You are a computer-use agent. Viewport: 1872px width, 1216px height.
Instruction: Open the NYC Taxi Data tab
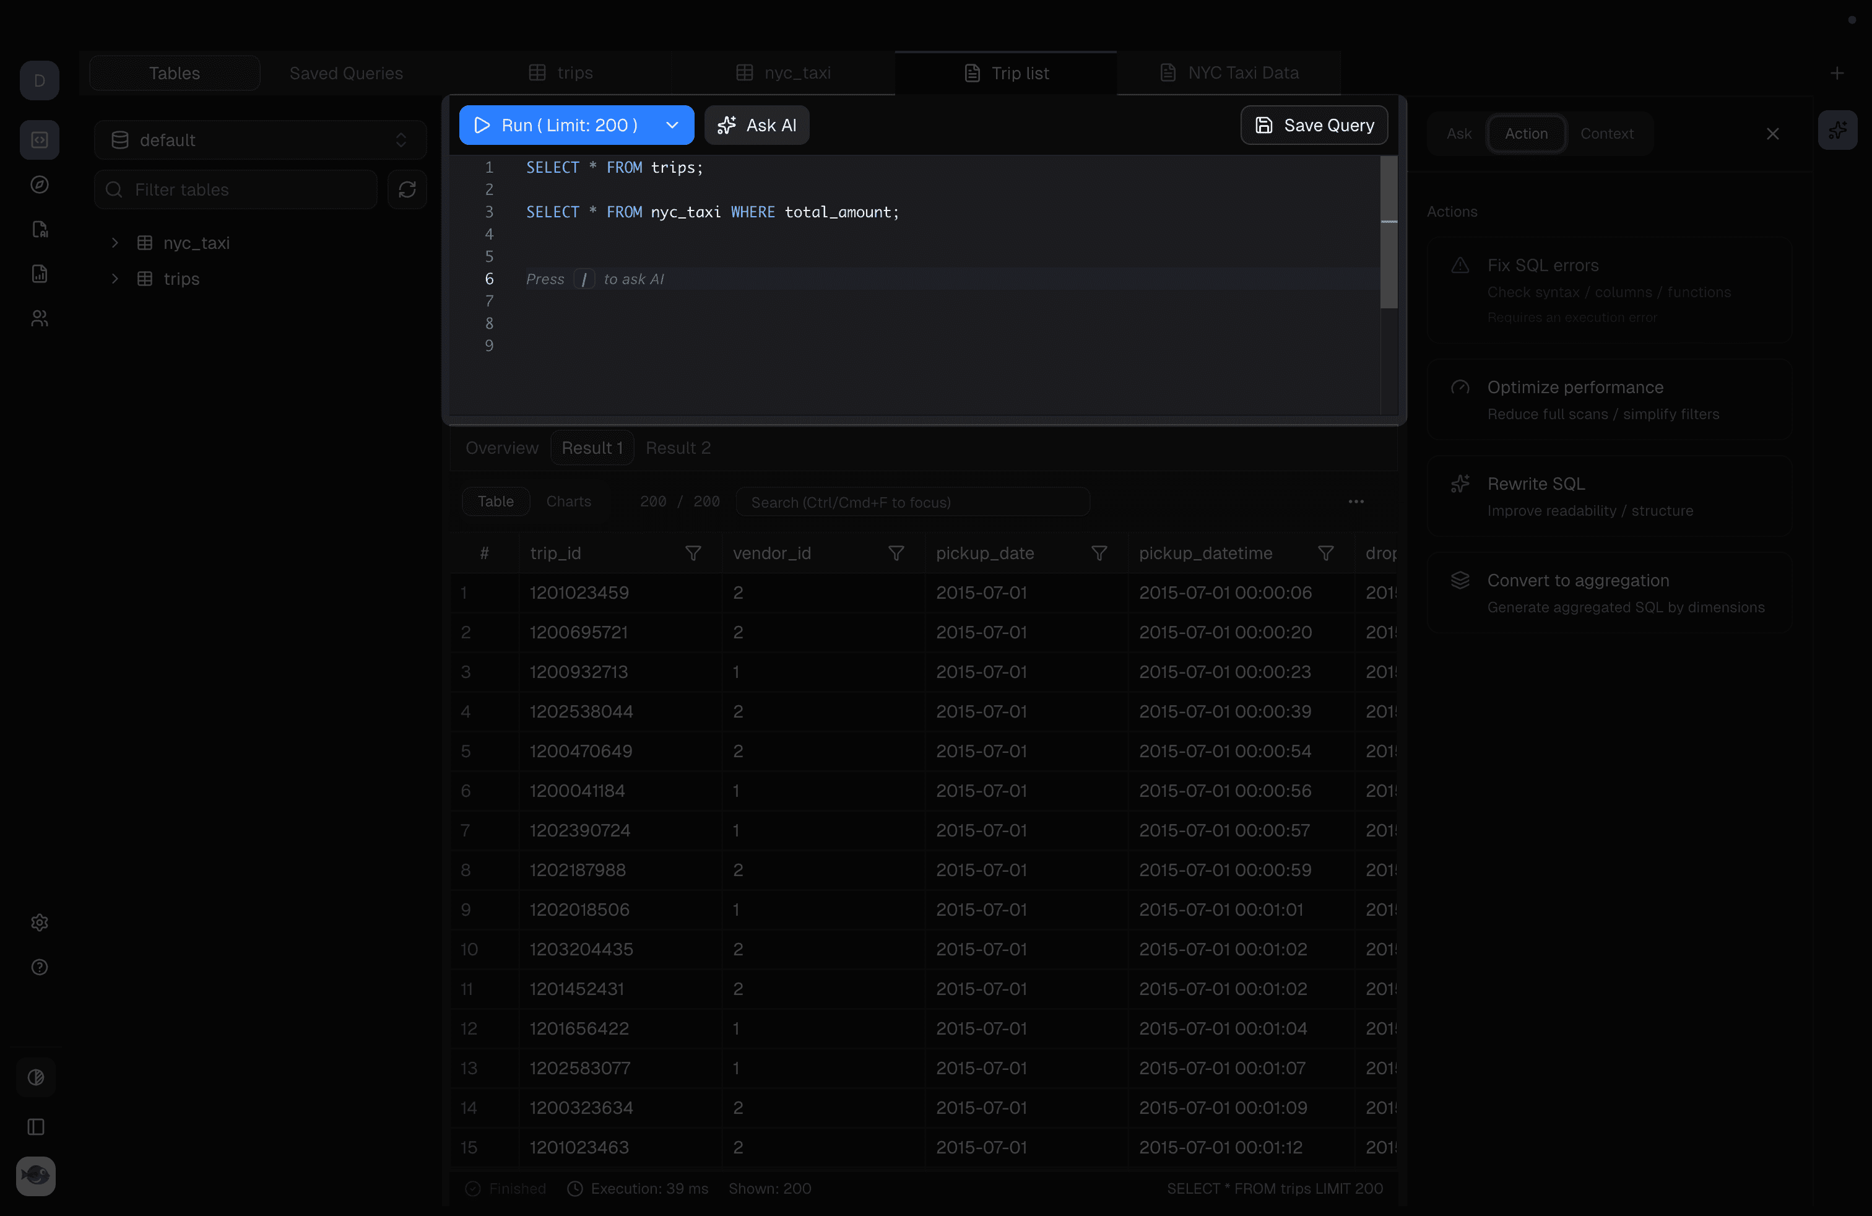(x=1229, y=73)
